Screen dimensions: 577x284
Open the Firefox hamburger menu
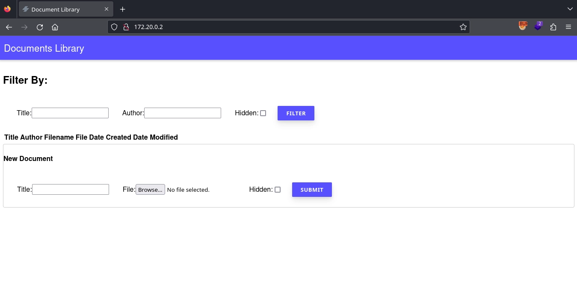(x=568, y=27)
